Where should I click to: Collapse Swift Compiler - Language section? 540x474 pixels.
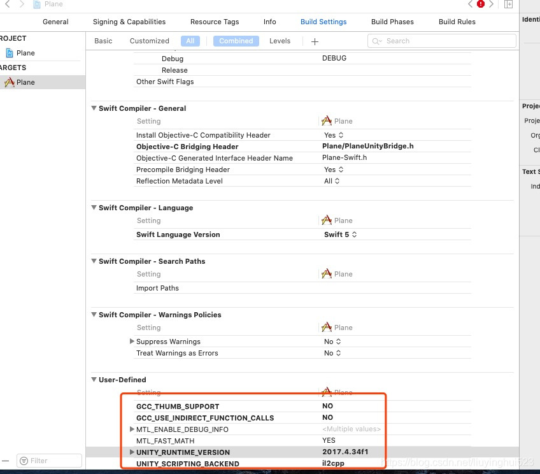(94, 208)
